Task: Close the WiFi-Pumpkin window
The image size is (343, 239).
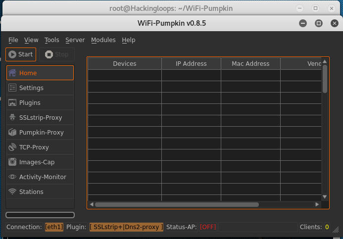Action: point(335,23)
